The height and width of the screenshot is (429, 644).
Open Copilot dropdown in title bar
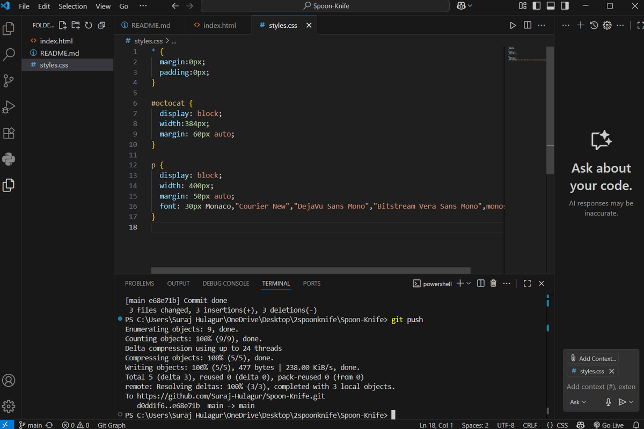465,6
